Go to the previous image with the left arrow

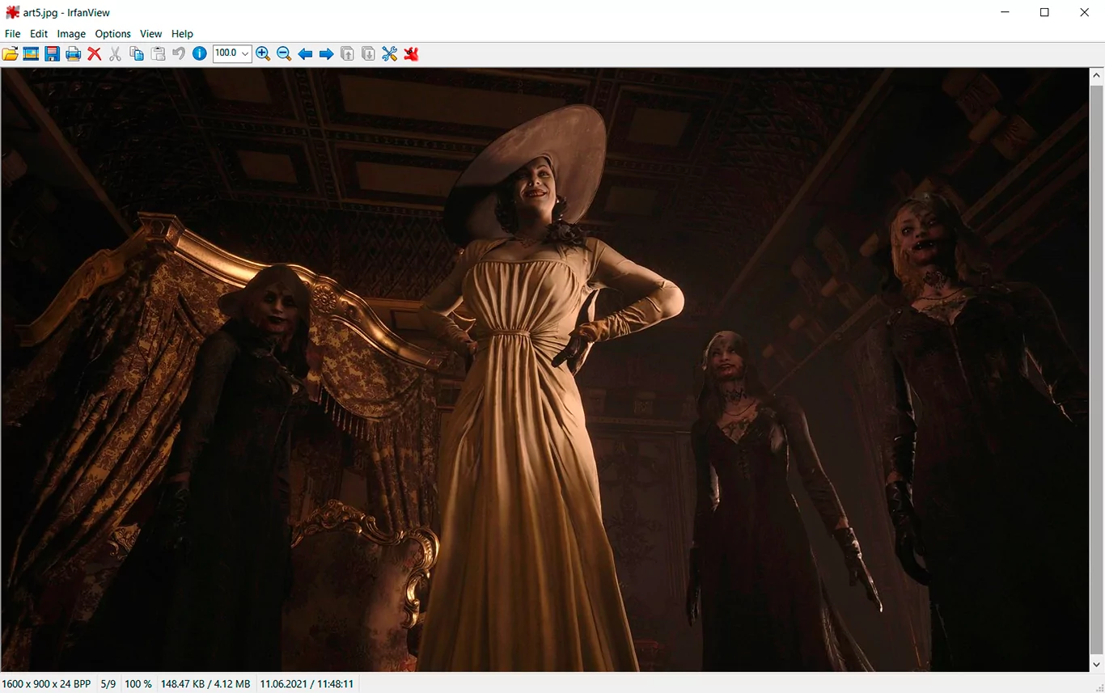coord(305,54)
